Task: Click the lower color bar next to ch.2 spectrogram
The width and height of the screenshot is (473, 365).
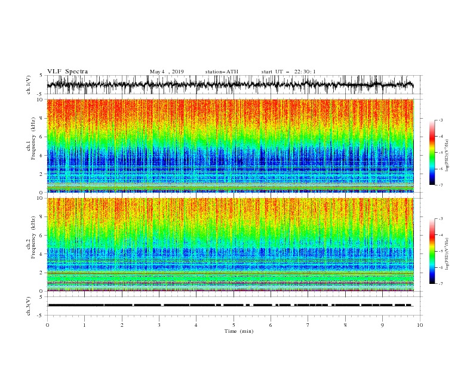Action: [432, 251]
